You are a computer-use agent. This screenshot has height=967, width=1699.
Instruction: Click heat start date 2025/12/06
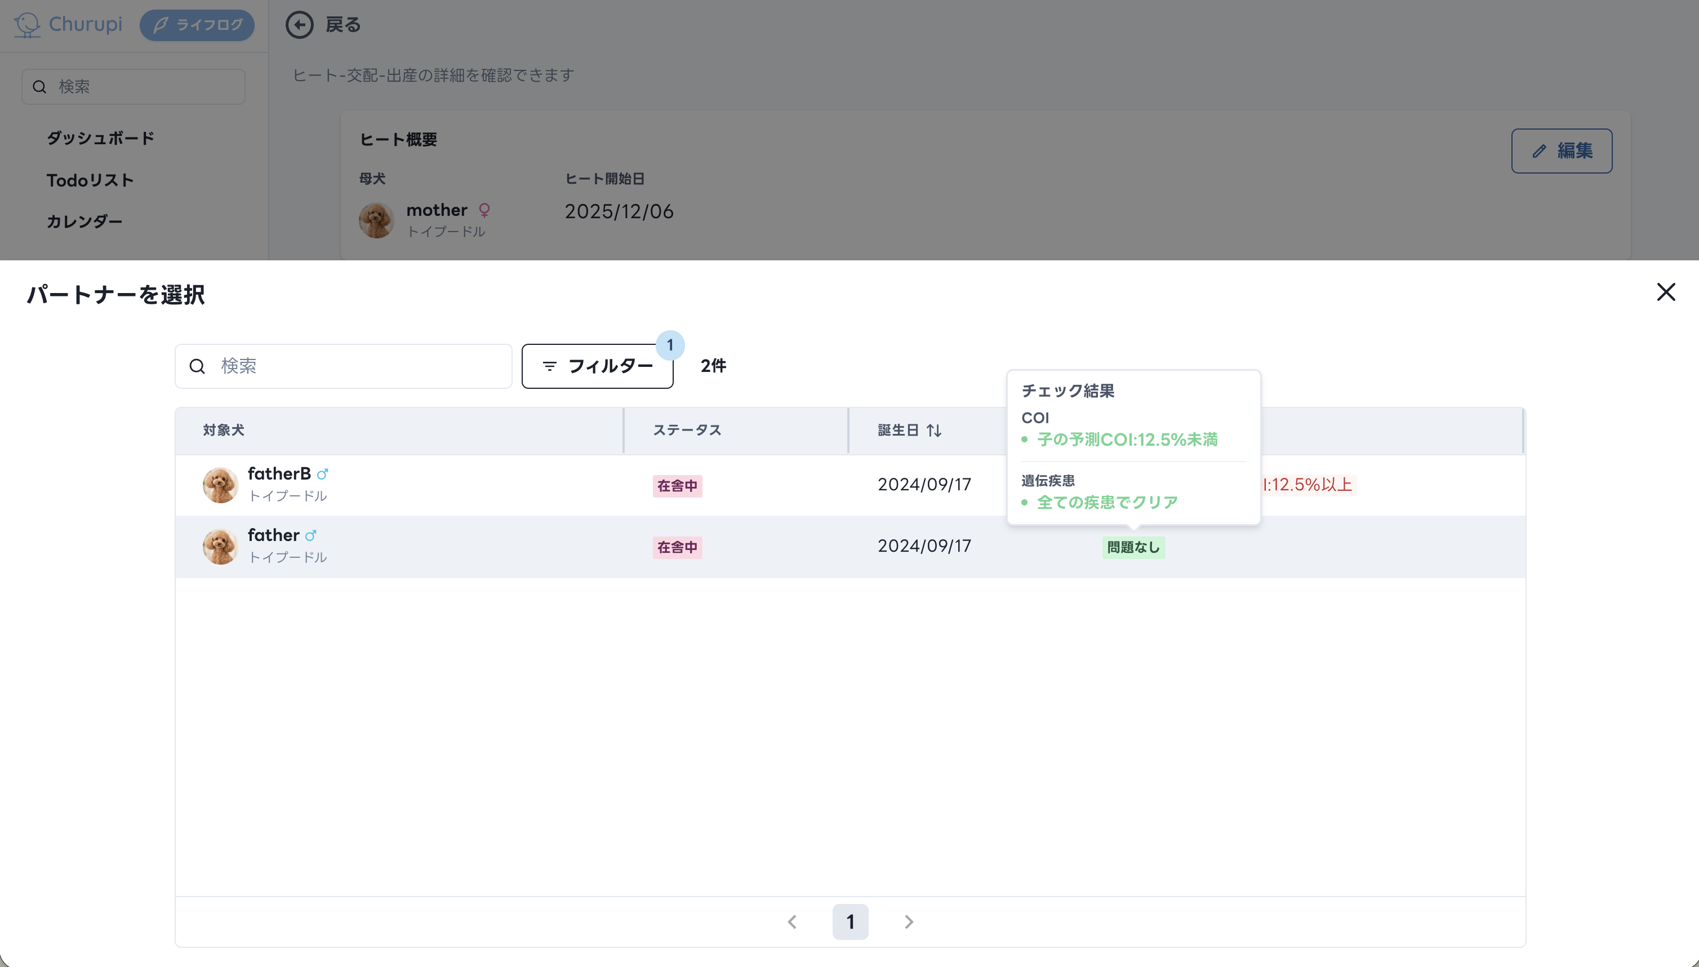point(619,212)
